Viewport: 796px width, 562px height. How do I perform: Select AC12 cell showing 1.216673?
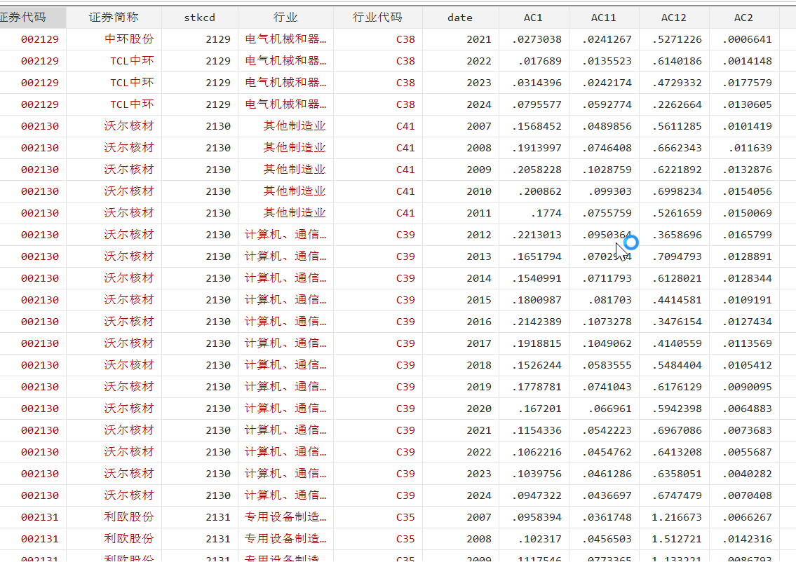point(677,517)
